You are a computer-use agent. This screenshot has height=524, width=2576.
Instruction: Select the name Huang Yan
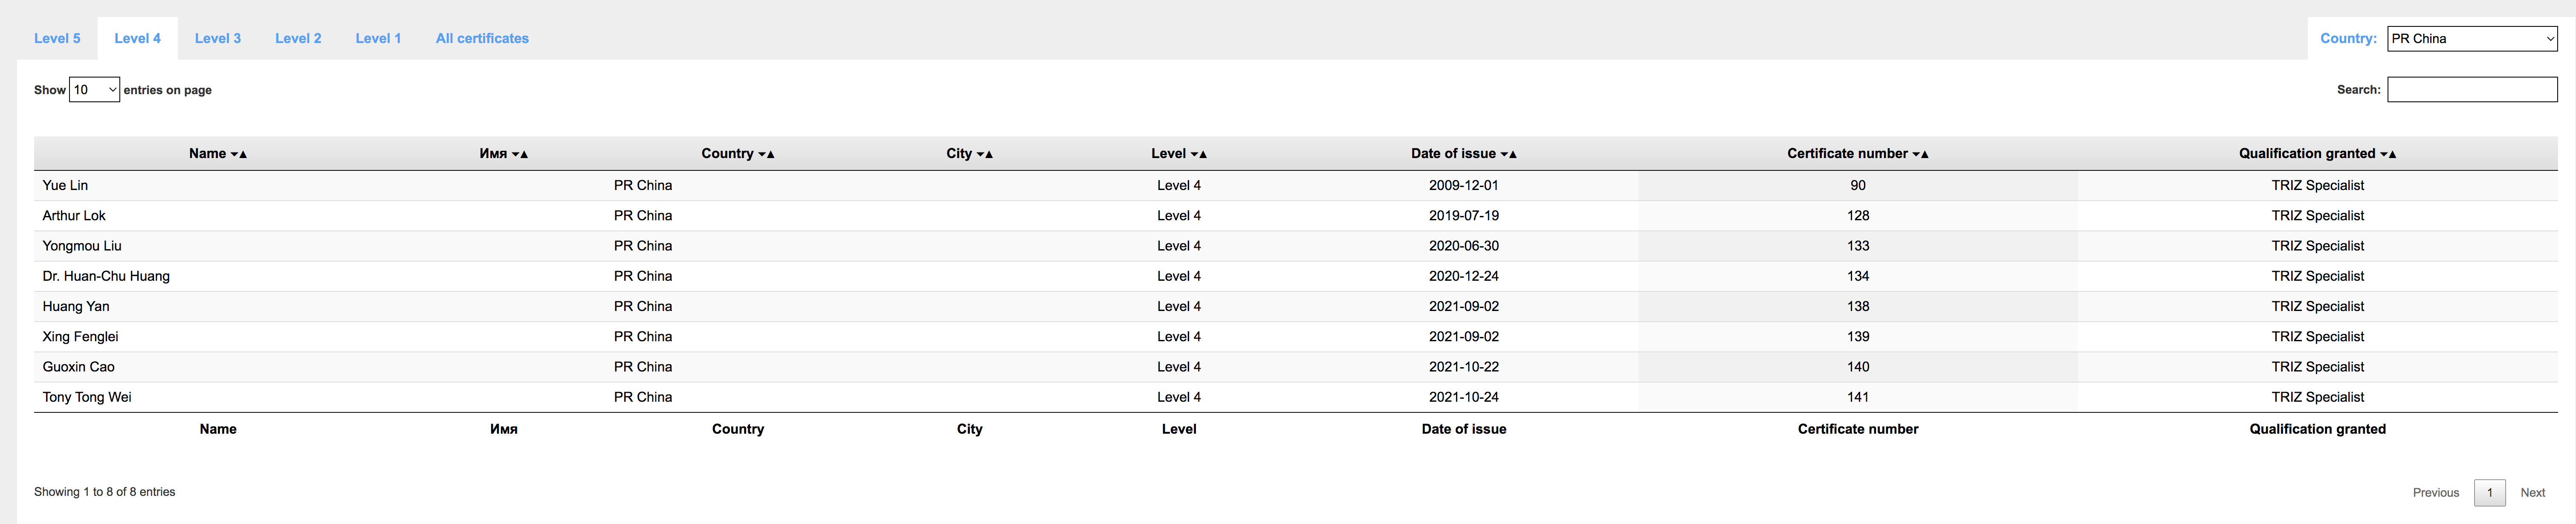76,307
